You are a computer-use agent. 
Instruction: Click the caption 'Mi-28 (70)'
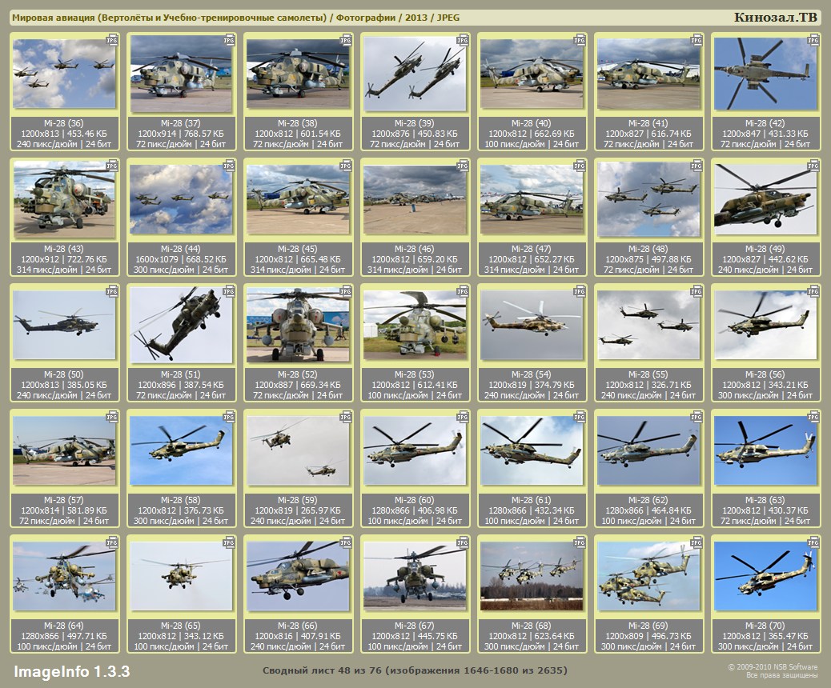(765, 626)
